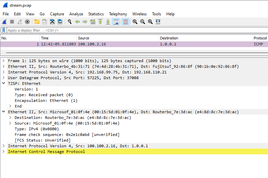Expand the Frame 1 tree node
The image size is (268, 178).
(x=3, y=61)
